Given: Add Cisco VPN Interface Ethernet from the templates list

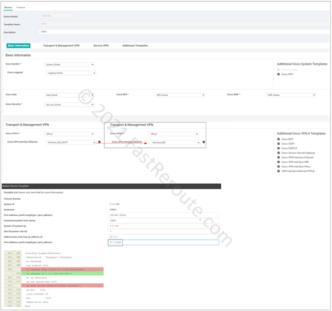Looking at the screenshot, I should 279,157.
